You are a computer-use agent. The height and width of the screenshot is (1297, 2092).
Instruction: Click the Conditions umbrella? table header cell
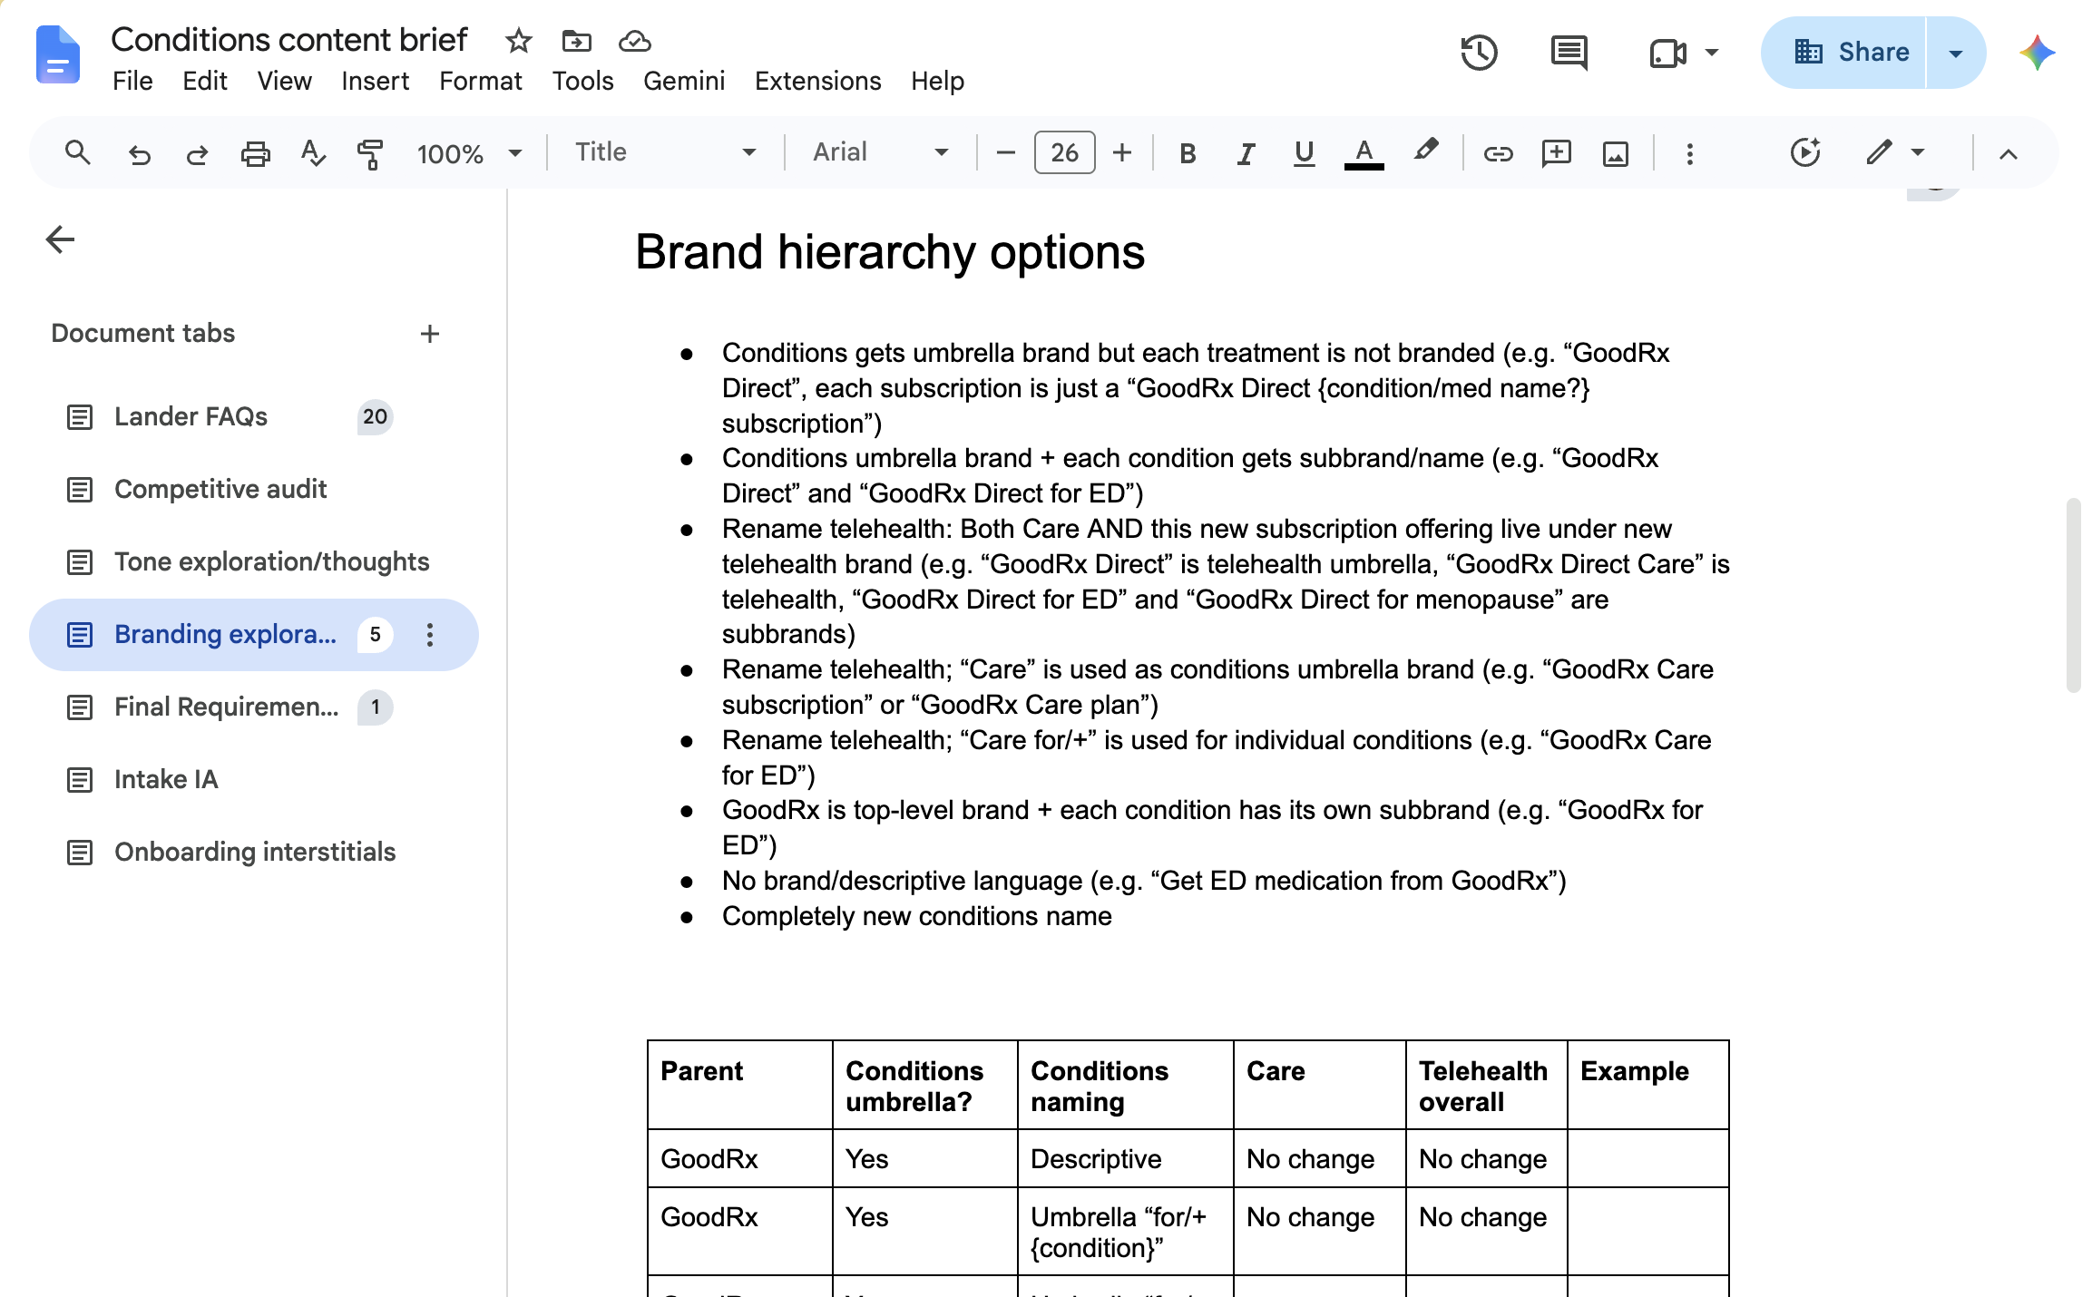click(924, 1086)
